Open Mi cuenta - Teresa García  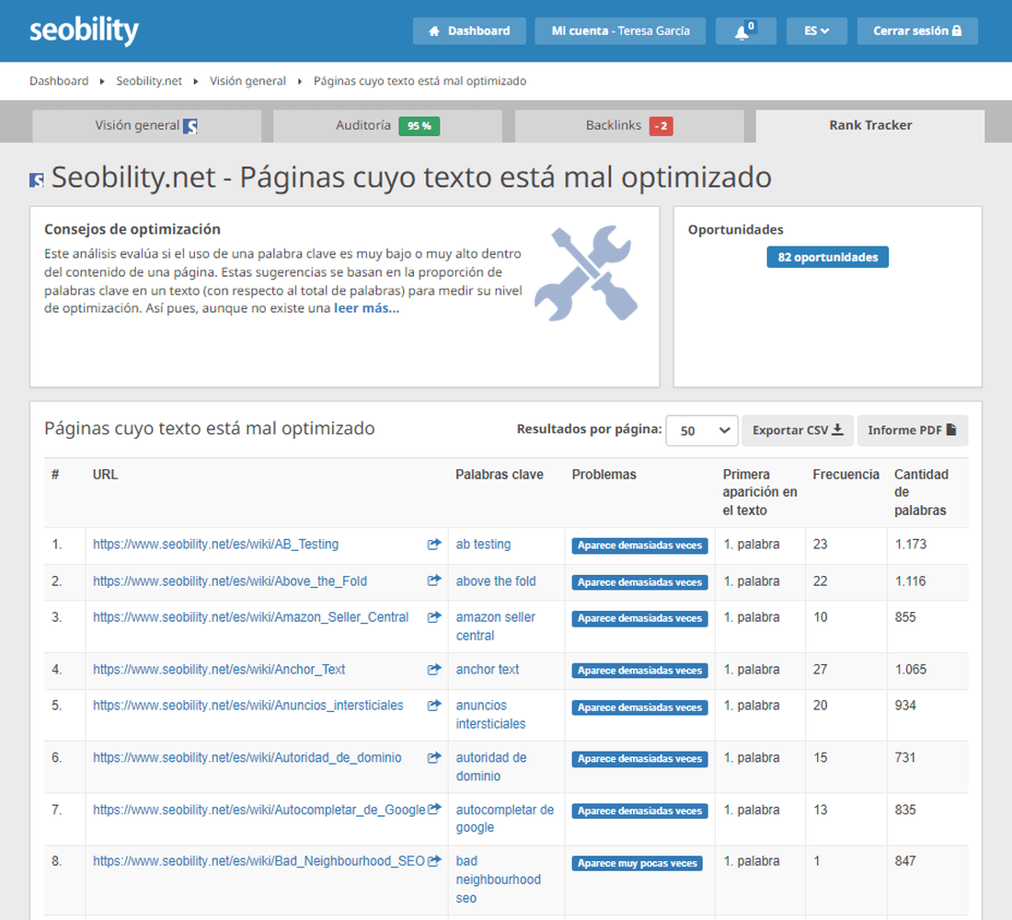620,31
